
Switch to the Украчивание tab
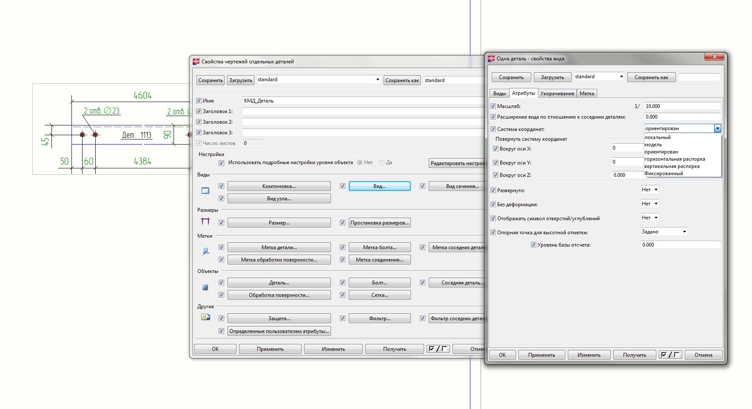coord(557,94)
